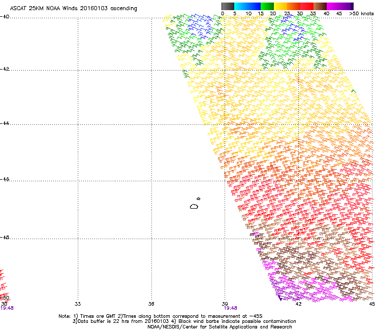This screenshot has width=376, height=330.
Task: Click the "-42" latitude axis label
Action: [x=5, y=69]
